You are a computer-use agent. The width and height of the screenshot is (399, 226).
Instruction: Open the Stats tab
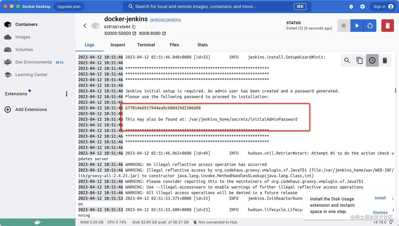pos(202,45)
